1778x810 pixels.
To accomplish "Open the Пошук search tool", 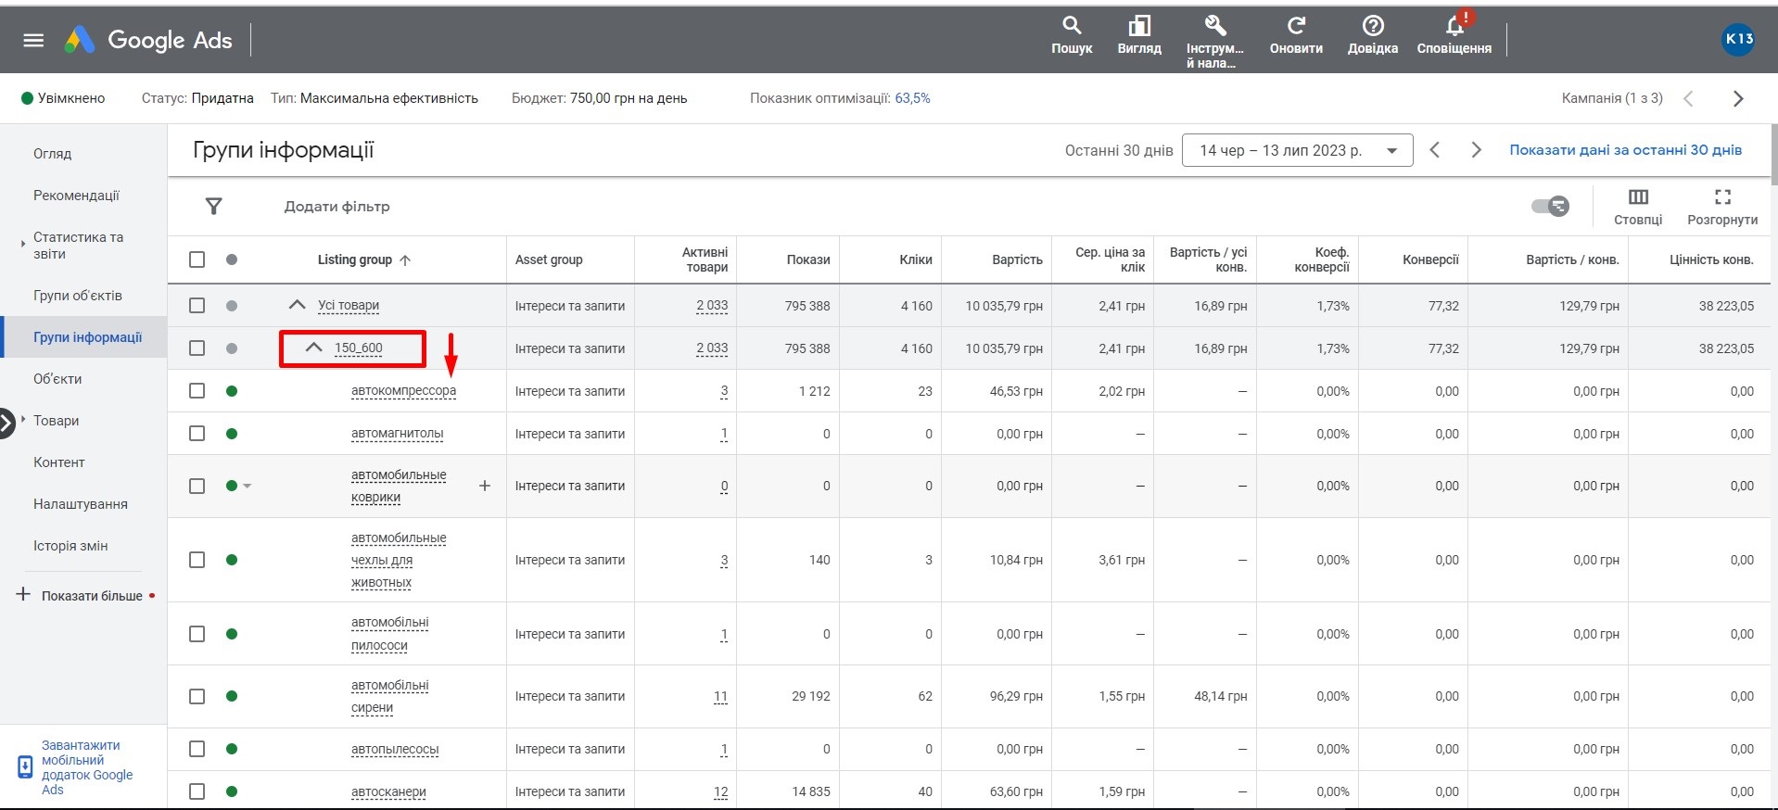I will coord(1072,37).
